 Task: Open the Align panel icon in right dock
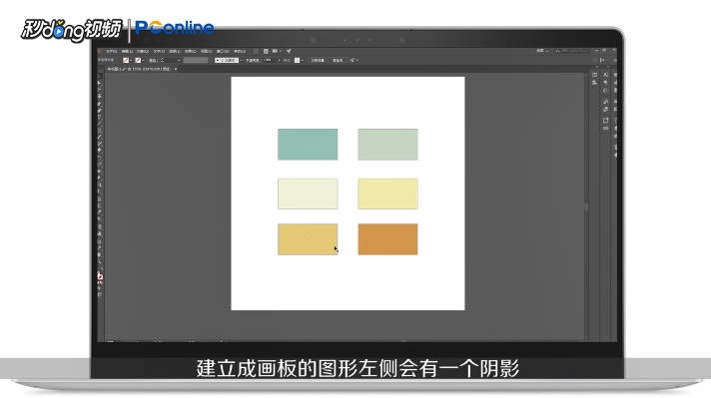pyautogui.click(x=594, y=83)
